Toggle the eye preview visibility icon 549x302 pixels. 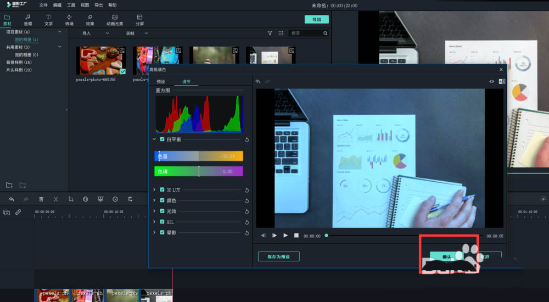point(491,81)
